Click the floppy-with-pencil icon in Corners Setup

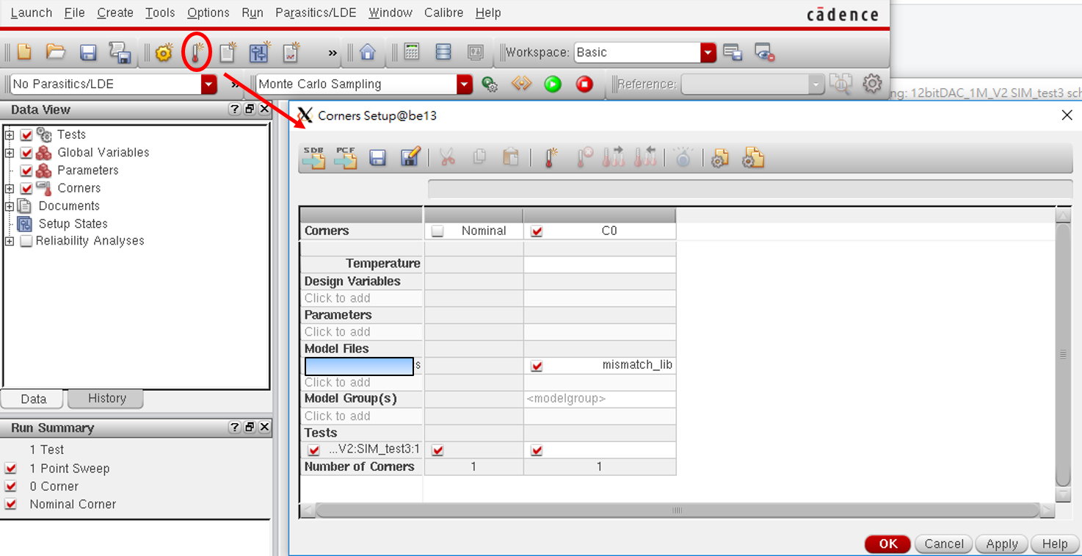pos(410,157)
